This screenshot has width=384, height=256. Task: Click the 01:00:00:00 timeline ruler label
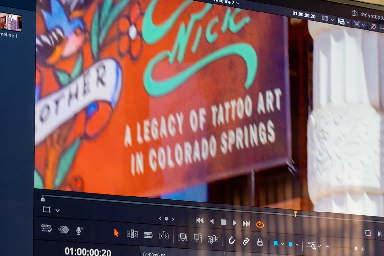155,254
